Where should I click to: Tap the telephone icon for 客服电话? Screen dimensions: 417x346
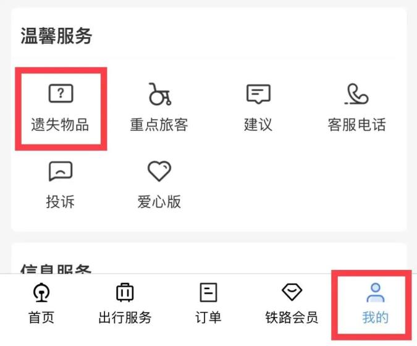click(356, 94)
